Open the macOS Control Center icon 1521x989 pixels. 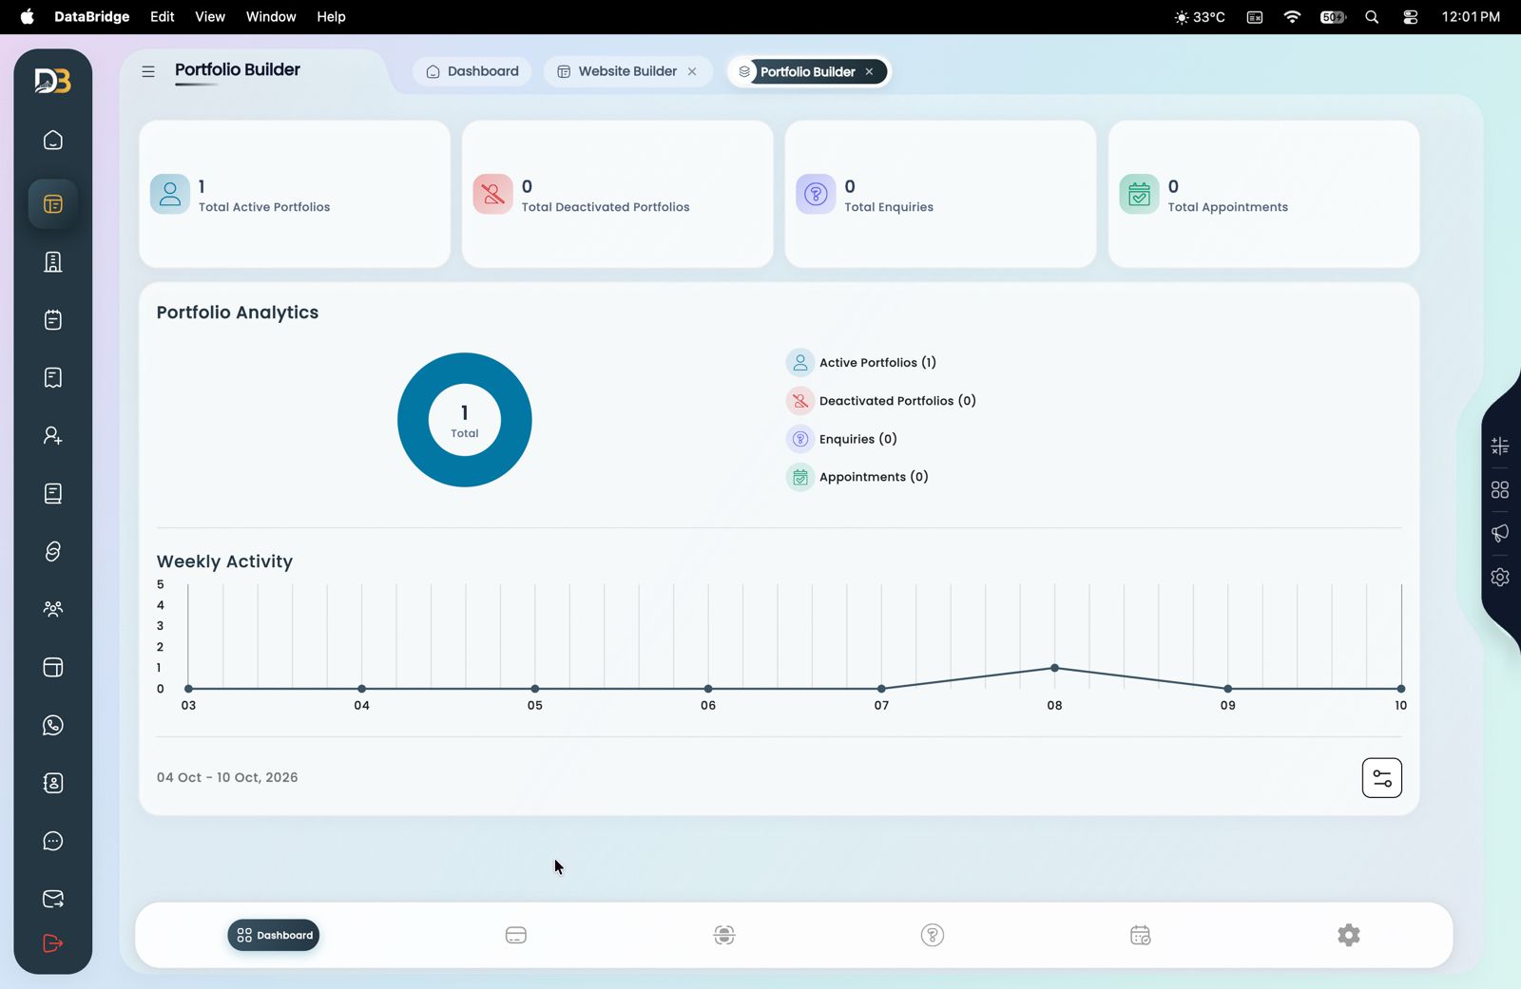tap(1411, 17)
